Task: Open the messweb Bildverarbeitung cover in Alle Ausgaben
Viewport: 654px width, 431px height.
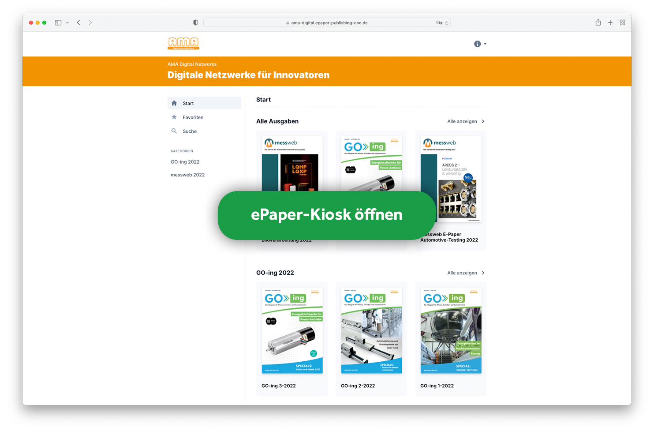Action: pos(292,164)
